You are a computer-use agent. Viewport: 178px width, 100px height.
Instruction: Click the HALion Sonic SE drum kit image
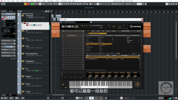(x=77, y=27)
